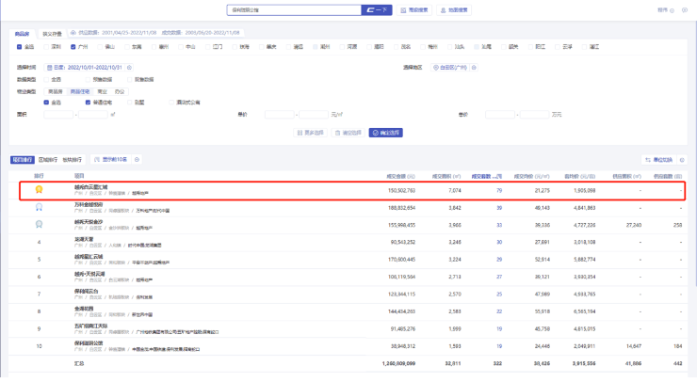Open gear settings next to 显示前10条
Screen dimensions: 697x382
(x=137, y=160)
